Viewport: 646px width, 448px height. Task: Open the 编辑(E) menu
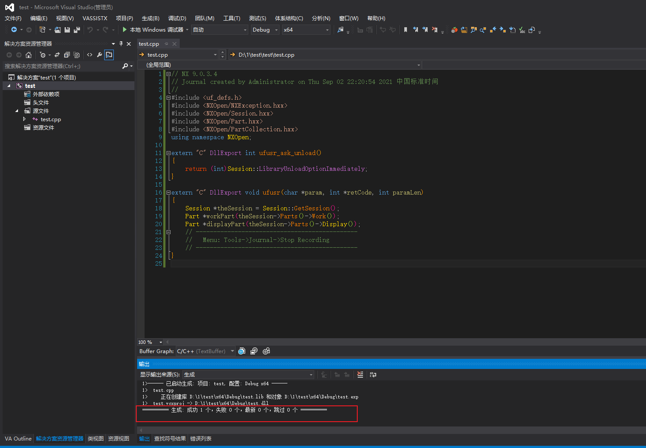[39, 18]
